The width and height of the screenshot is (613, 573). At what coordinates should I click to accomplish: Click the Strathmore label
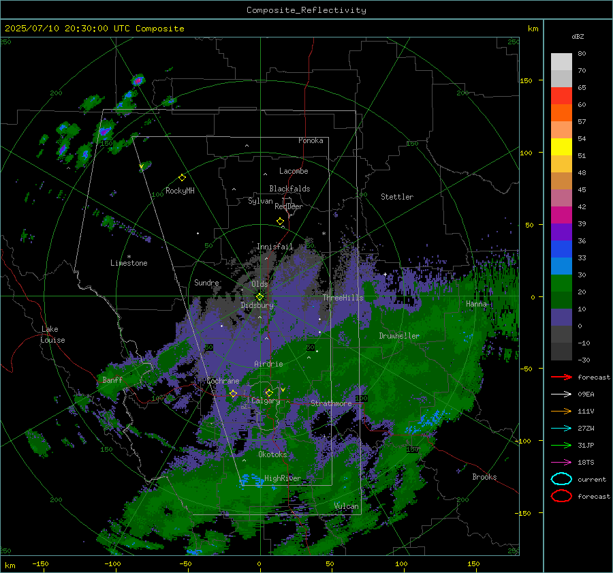point(331,403)
